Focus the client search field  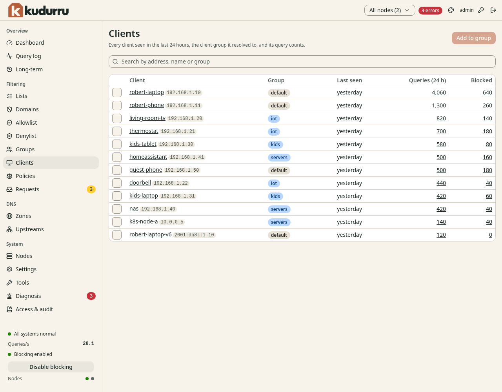pos(302,62)
